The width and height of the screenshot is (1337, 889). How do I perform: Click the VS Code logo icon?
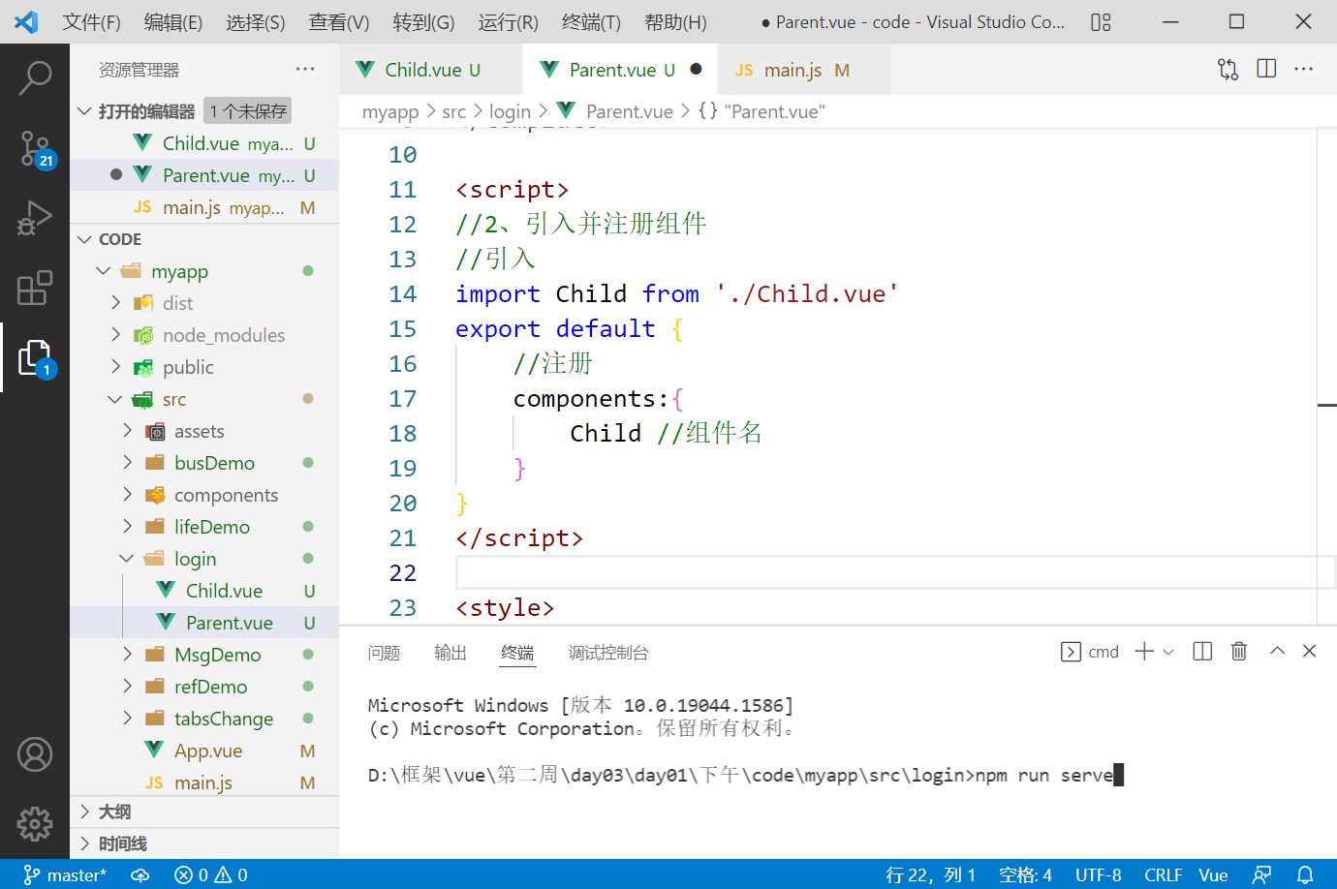pos(26,22)
